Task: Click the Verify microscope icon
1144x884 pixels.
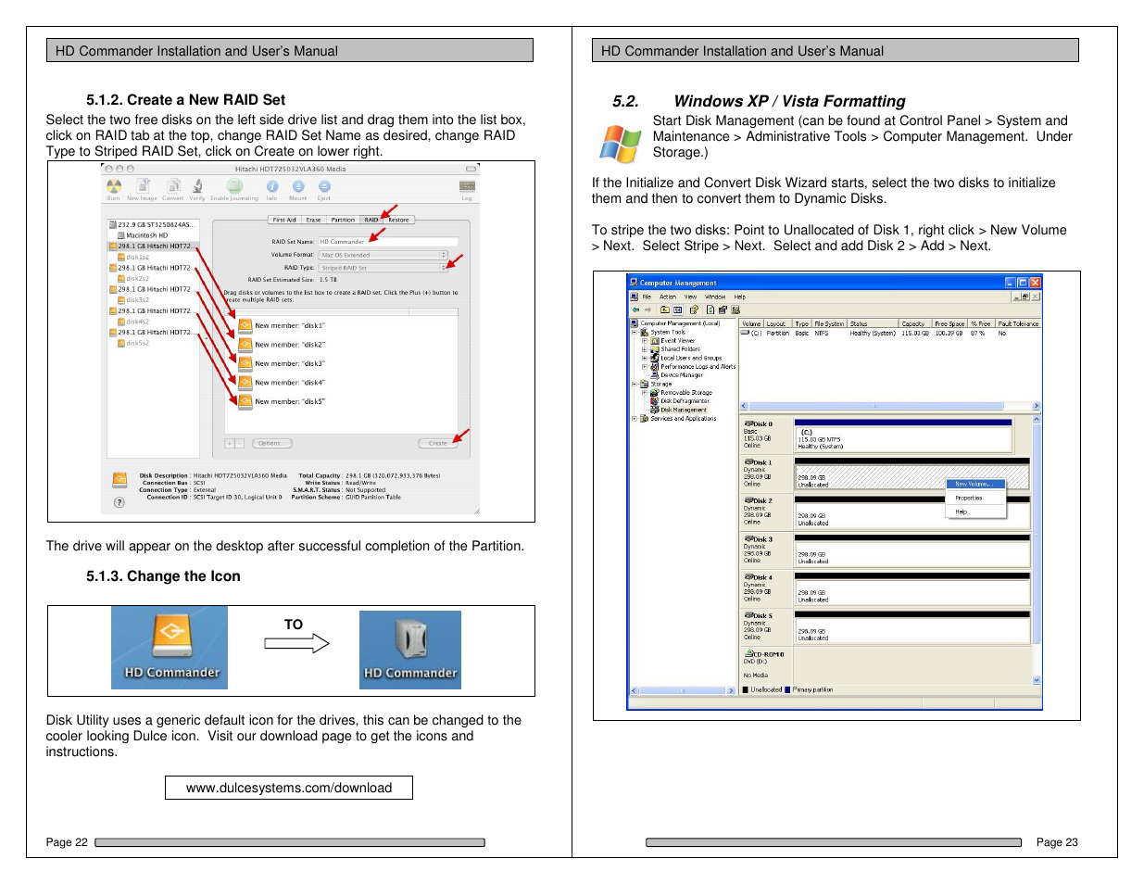Action: coord(197,186)
